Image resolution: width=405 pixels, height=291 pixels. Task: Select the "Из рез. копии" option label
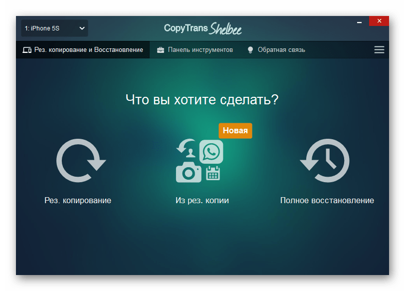click(x=202, y=201)
